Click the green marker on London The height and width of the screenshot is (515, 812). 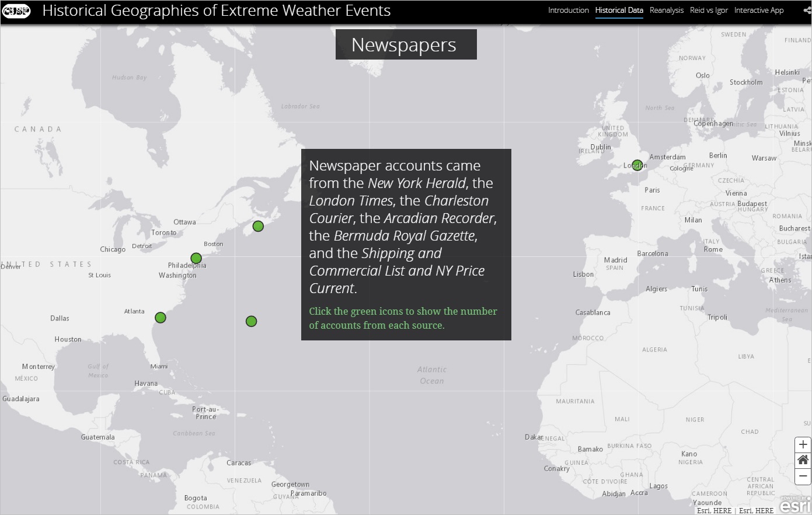click(x=637, y=165)
